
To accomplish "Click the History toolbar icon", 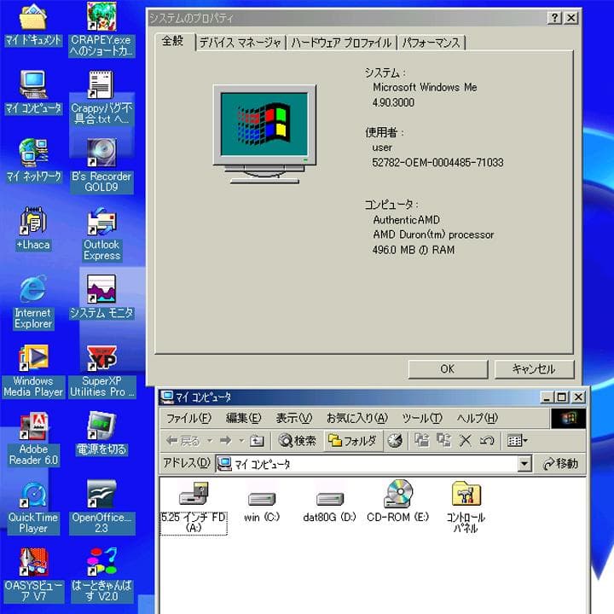I will [395, 441].
